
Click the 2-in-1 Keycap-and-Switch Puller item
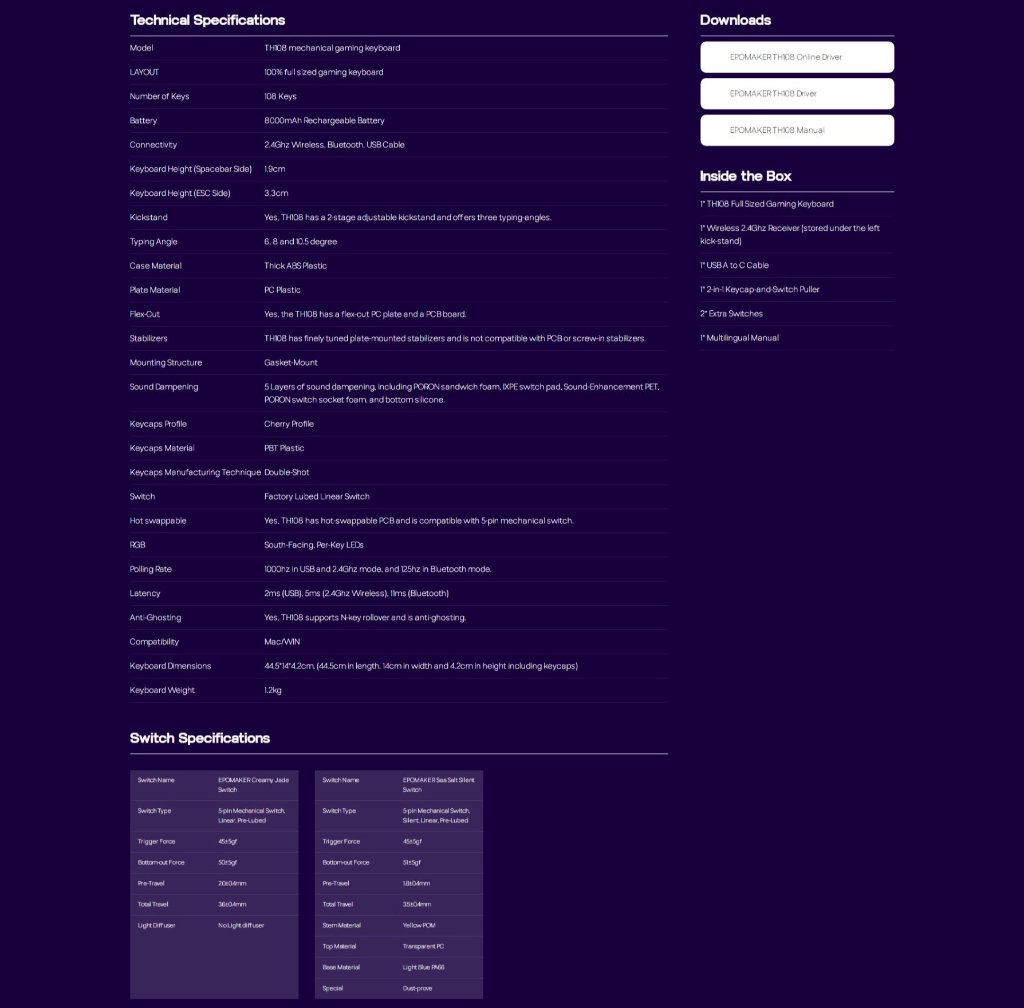(x=759, y=290)
